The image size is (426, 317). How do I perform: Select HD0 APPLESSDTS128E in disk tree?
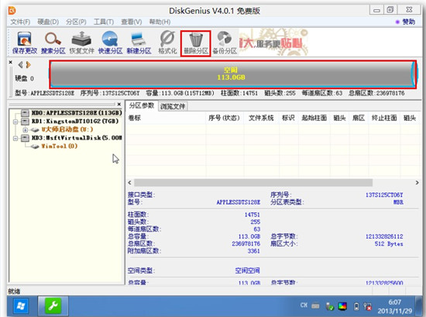(77, 112)
